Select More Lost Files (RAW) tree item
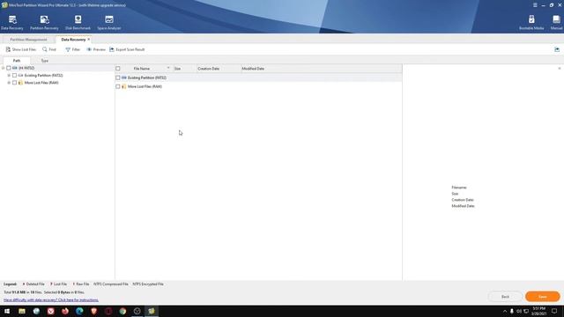This screenshot has width=564, height=317. pos(41,83)
